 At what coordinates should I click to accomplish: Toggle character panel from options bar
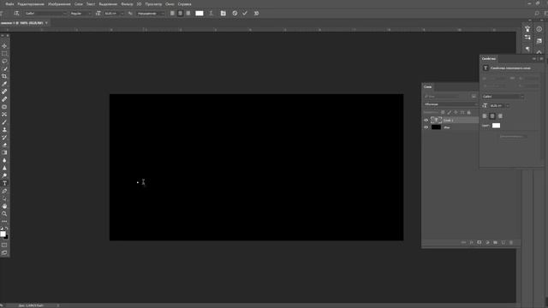[x=223, y=14]
